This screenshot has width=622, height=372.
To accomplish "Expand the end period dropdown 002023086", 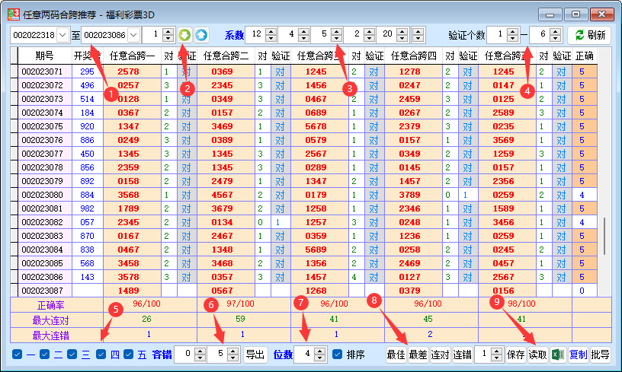I will coord(133,35).
